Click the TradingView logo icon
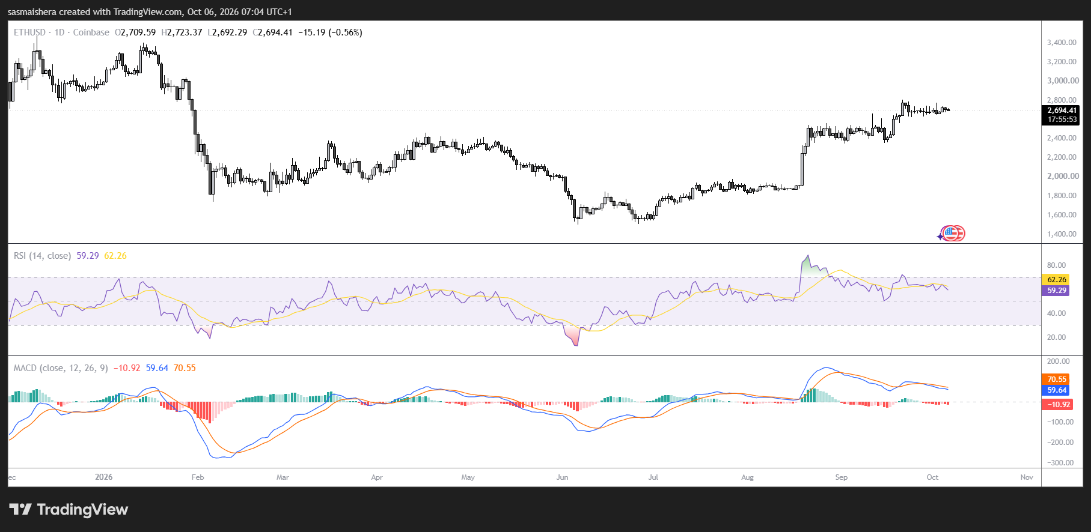 (20, 510)
